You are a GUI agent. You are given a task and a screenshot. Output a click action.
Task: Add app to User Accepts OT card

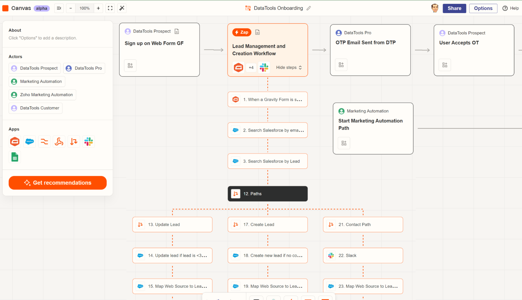click(x=445, y=65)
